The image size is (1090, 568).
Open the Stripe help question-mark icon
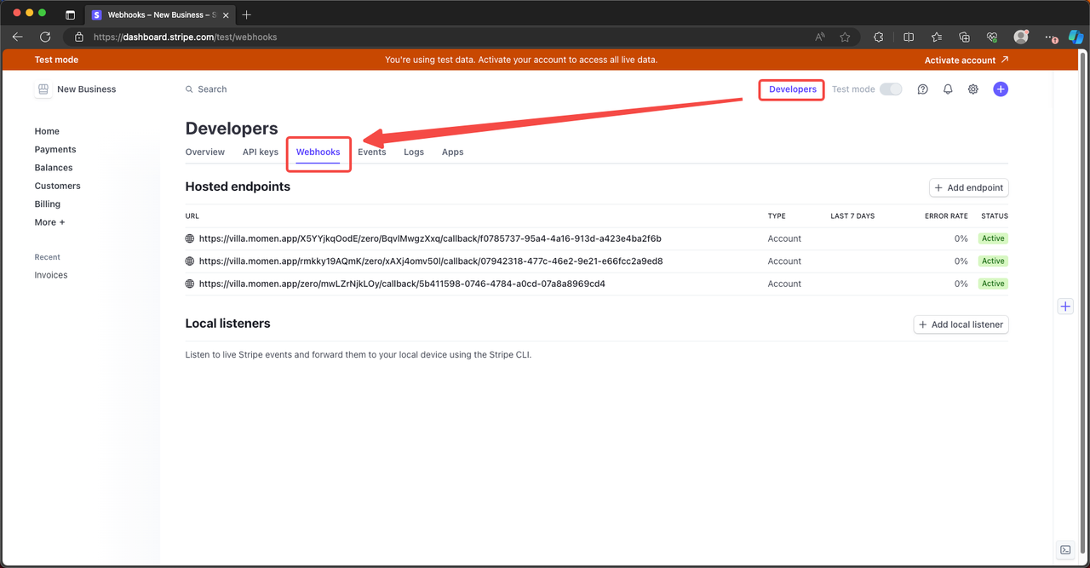point(922,89)
